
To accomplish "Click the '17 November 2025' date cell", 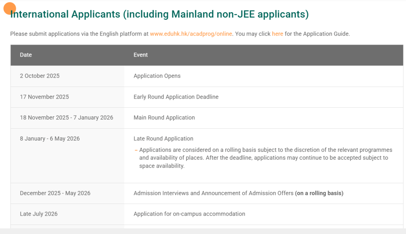I will click(44, 97).
